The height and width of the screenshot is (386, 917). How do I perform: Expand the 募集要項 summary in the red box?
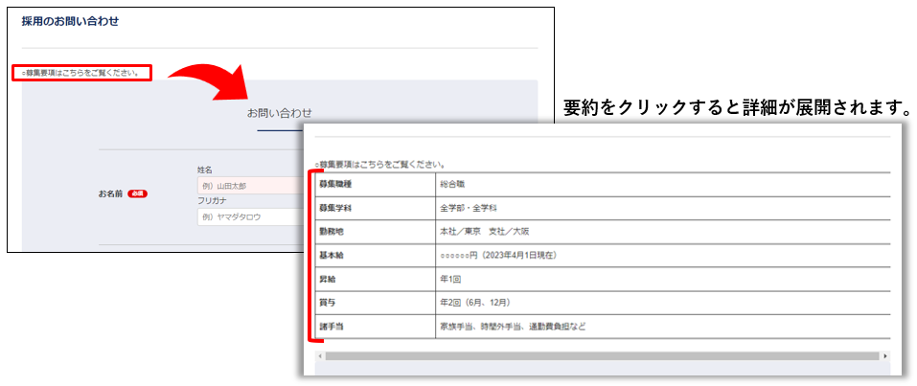pyautogui.click(x=81, y=73)
